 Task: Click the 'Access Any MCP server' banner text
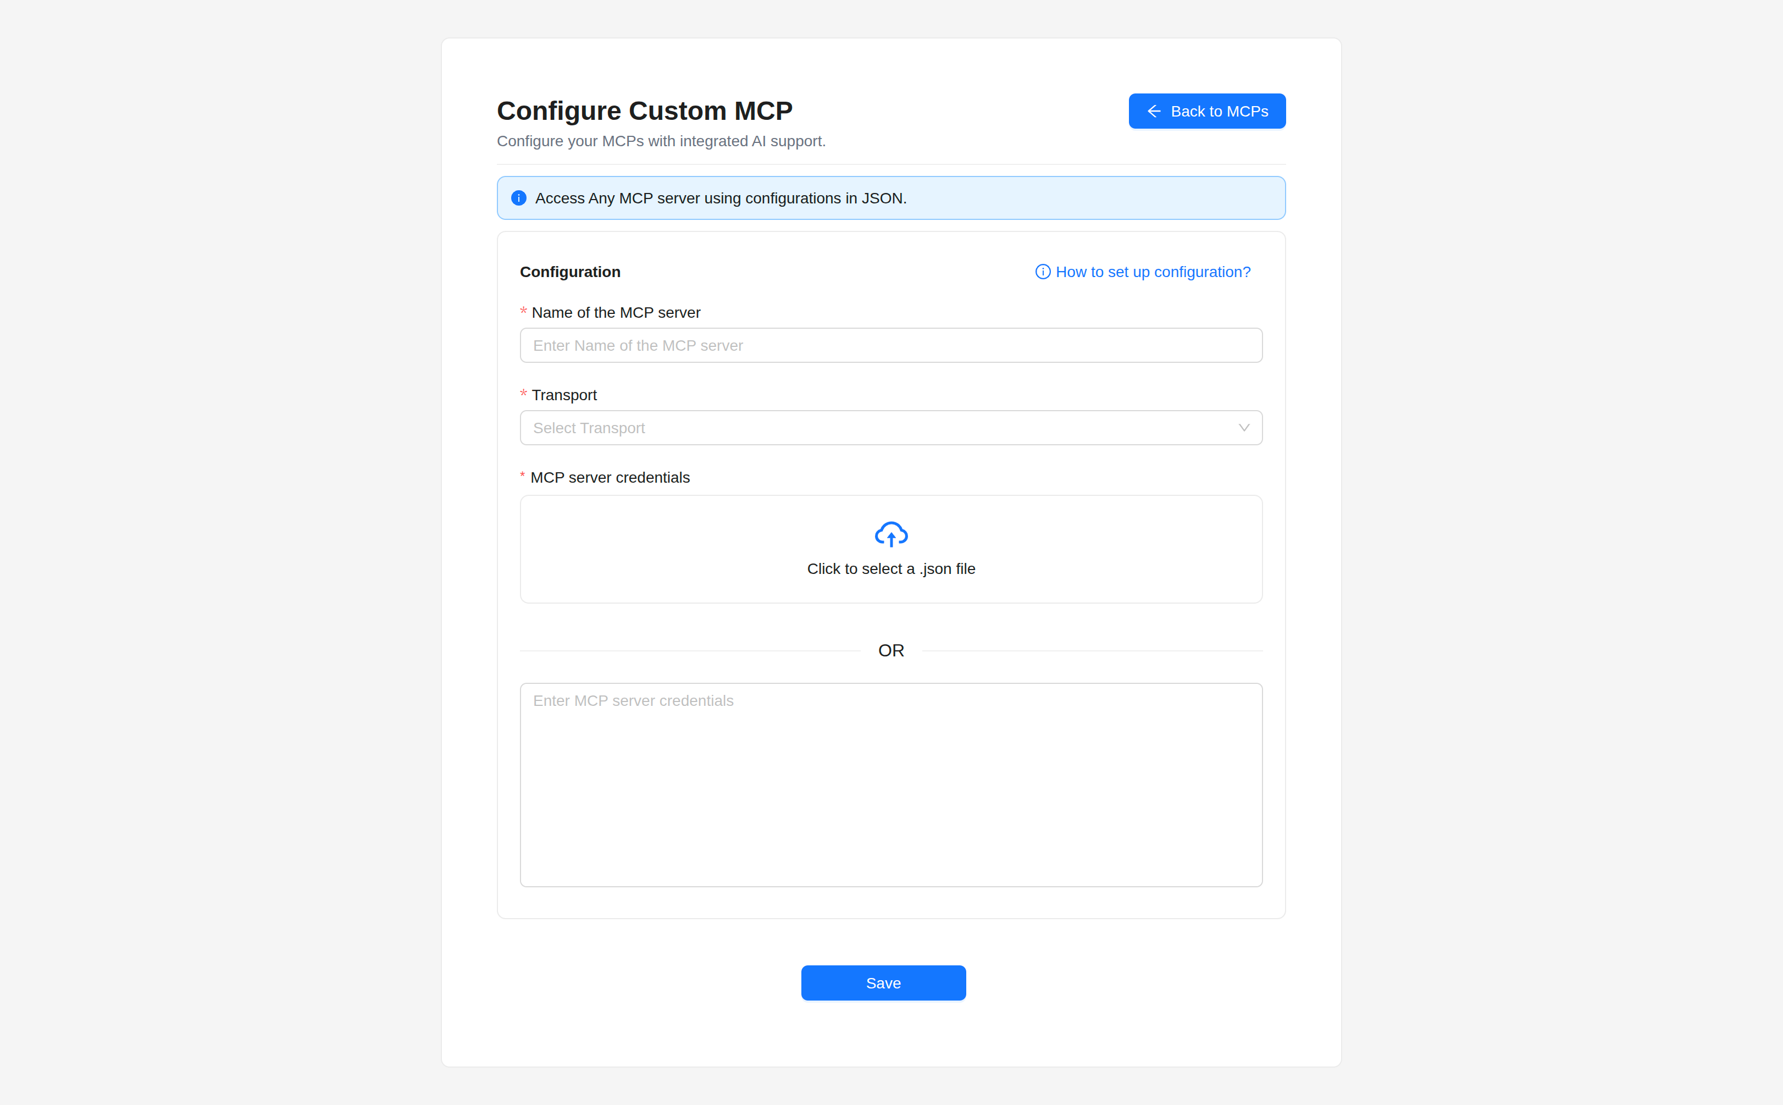click(720, 198)
